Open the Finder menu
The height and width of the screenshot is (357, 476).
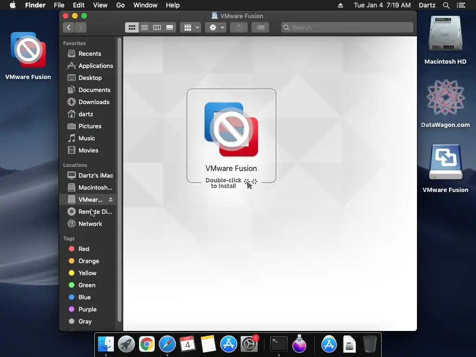click(x=35, y=5)
